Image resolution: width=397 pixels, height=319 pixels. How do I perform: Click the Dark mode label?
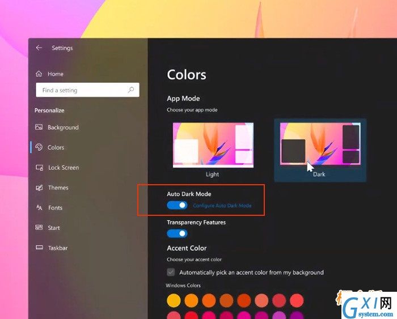(x=319, y=174)
